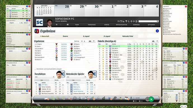This screenshot has width=193, height=108.
Task: Click the blue button on the Senkrechtstarter widget
Action: point(184,91)
